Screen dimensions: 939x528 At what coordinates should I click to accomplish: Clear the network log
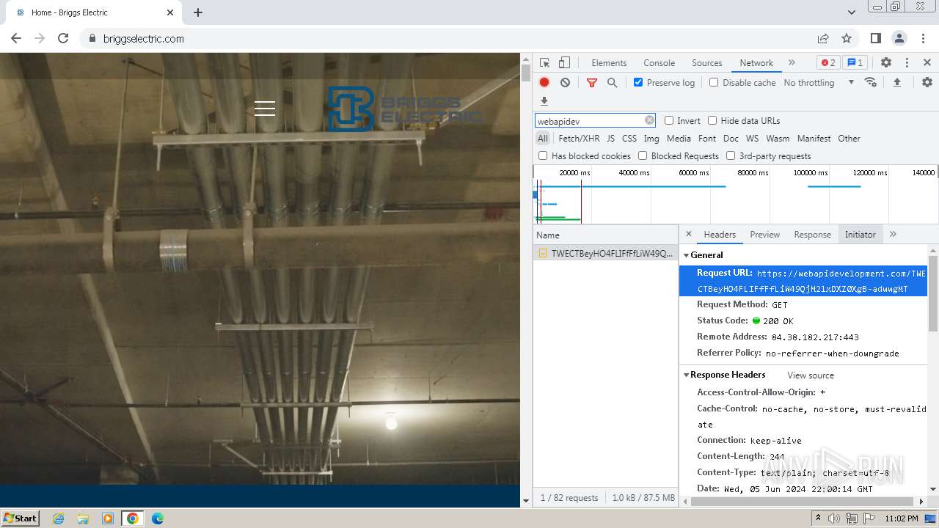coord(565,83)
